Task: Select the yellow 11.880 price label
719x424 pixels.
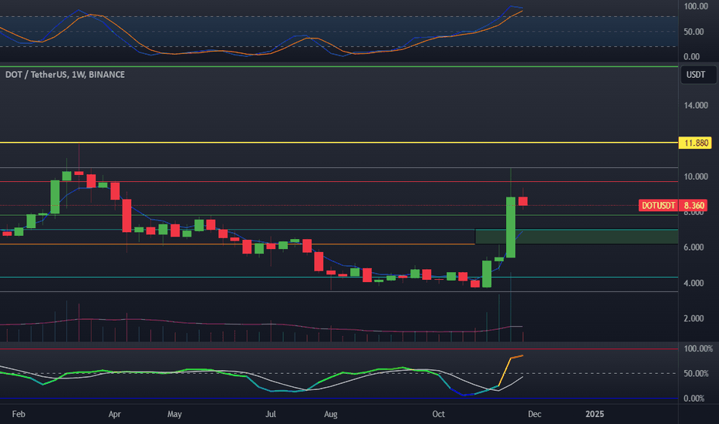Action: (695, 143)
